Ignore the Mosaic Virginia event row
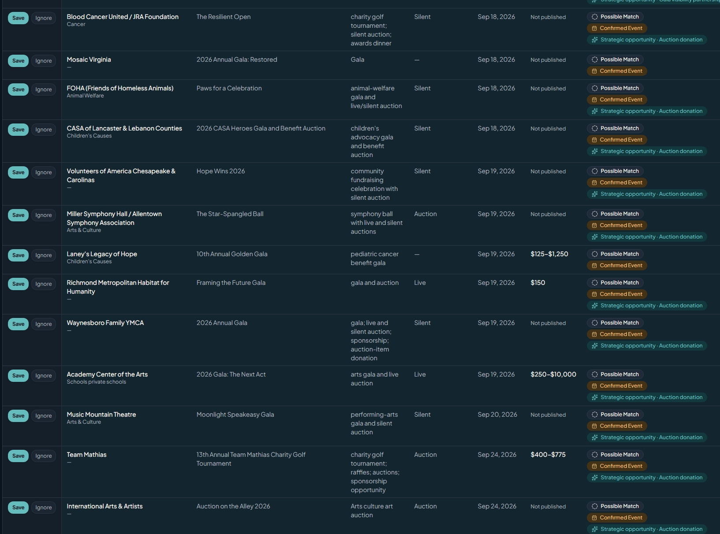This screenshot has width=720, height=534. click(x=44, y=61)
